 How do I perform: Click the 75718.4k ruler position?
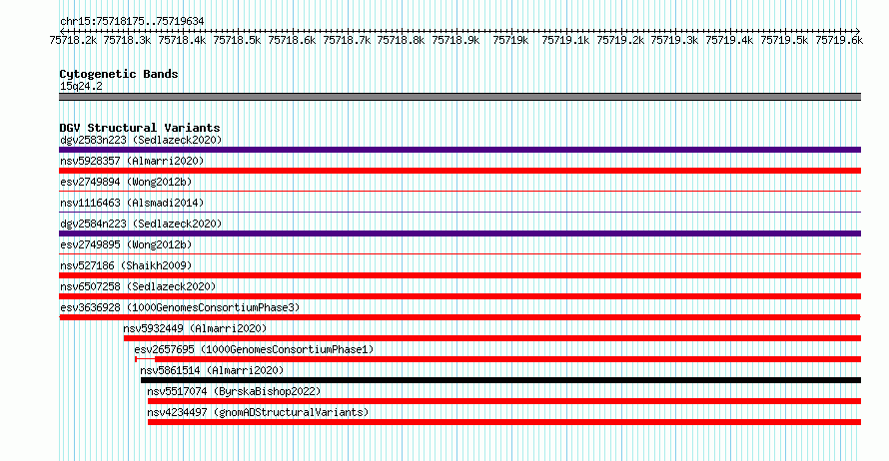(x=182, y=40)
